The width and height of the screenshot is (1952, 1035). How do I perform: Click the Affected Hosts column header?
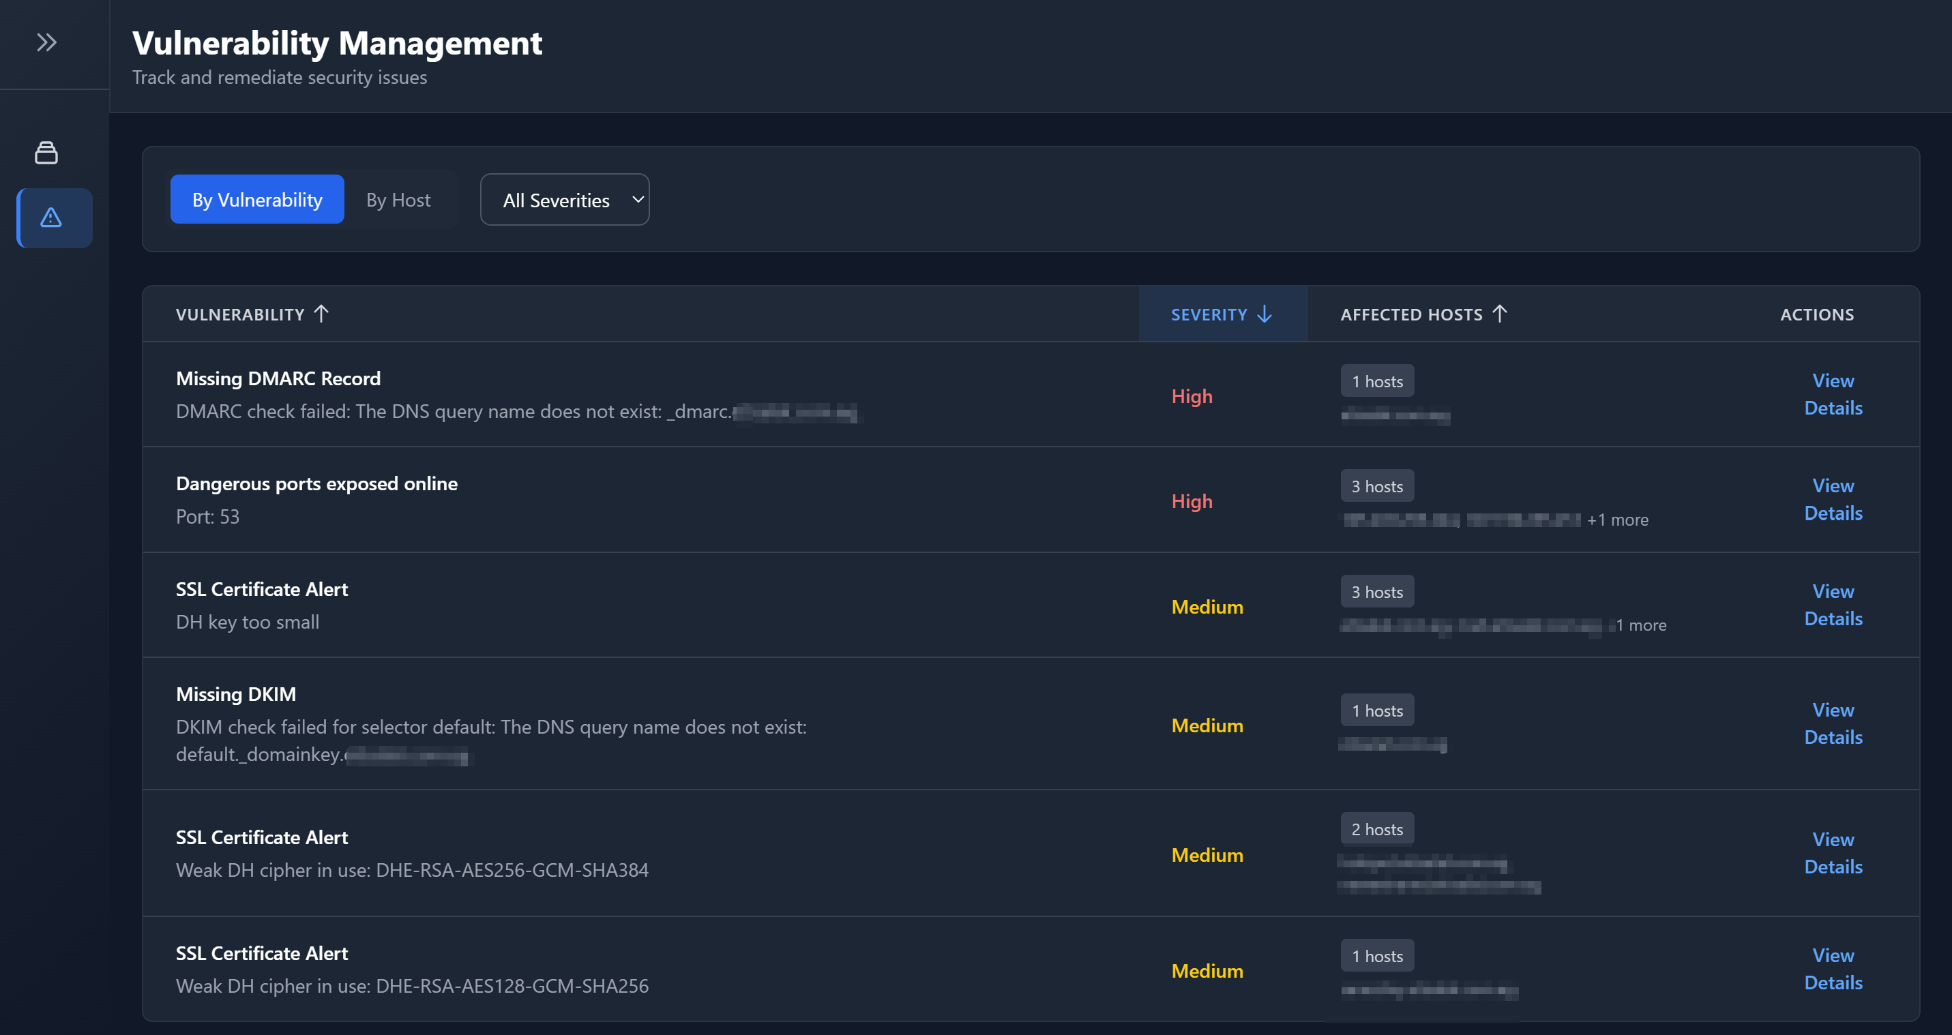click(x=1411, y=314)
